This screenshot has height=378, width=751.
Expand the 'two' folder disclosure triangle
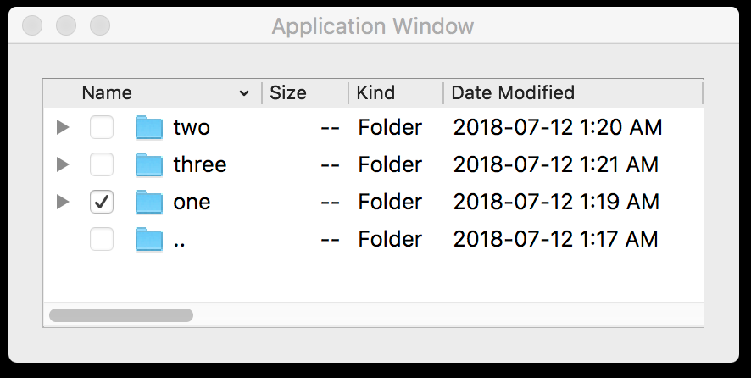62,128
